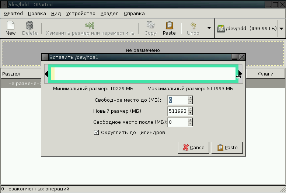
Task: Open the Вид menu
Action: 56,14
